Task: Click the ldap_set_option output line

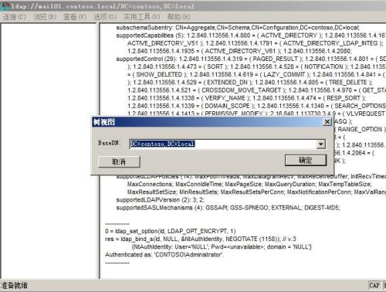Action: 171,231
